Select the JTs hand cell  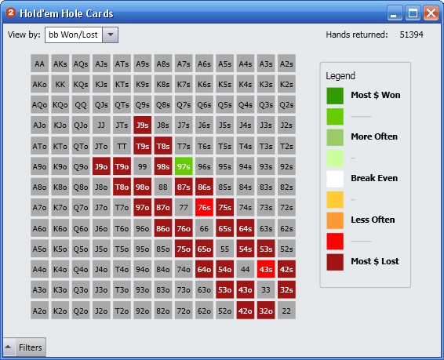pyautogui.click(x=122, y=125)
